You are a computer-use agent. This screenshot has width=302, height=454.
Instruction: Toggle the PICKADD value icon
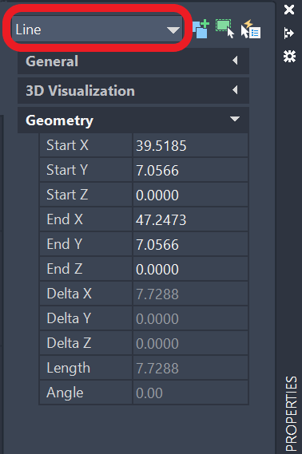[x=201, y=29]
